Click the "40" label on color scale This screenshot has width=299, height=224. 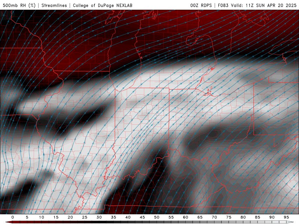click(x=128, y=217)
